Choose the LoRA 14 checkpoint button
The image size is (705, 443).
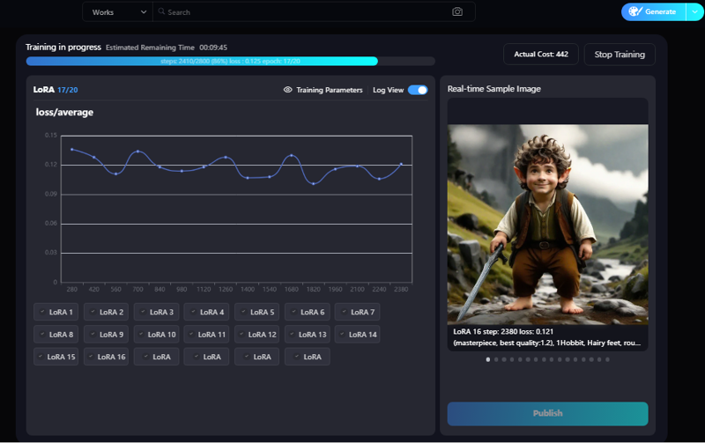coord(358,335)
